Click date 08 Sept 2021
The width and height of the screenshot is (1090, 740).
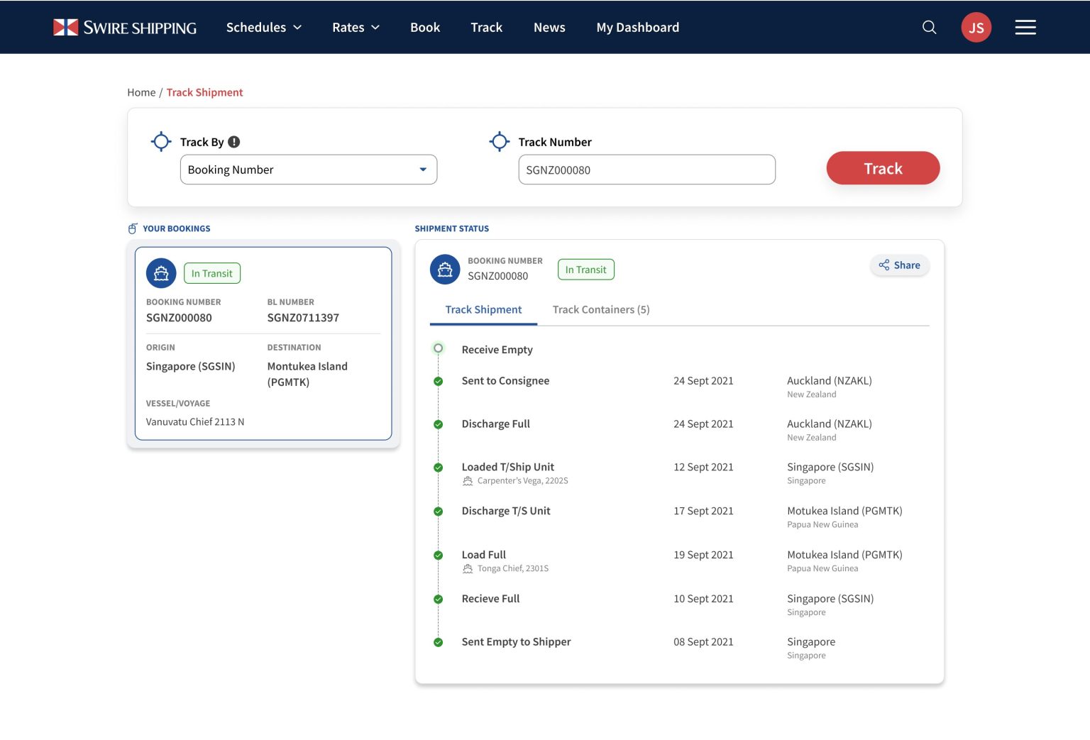[703, 642]
